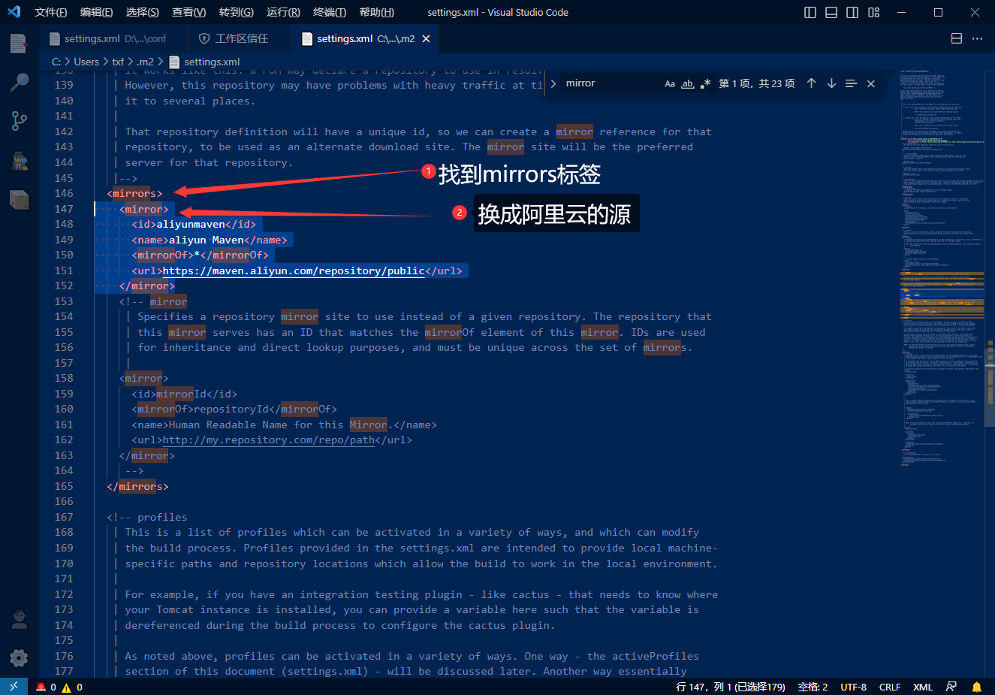
Task: Open the 'Users' breadcrumb dropdown
Action: click(x=86, y=62)
